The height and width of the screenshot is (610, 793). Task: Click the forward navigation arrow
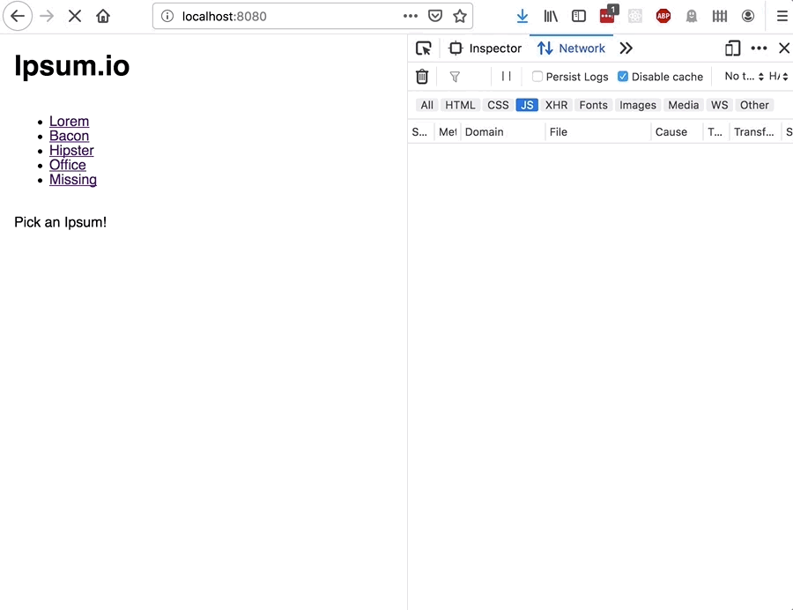(47, 16)
